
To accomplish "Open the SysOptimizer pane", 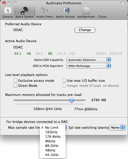I will tap(86, 12).
